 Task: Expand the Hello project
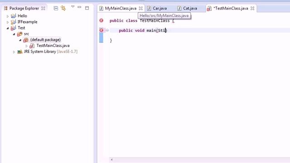pyautogui.click(x=8, y=16)
